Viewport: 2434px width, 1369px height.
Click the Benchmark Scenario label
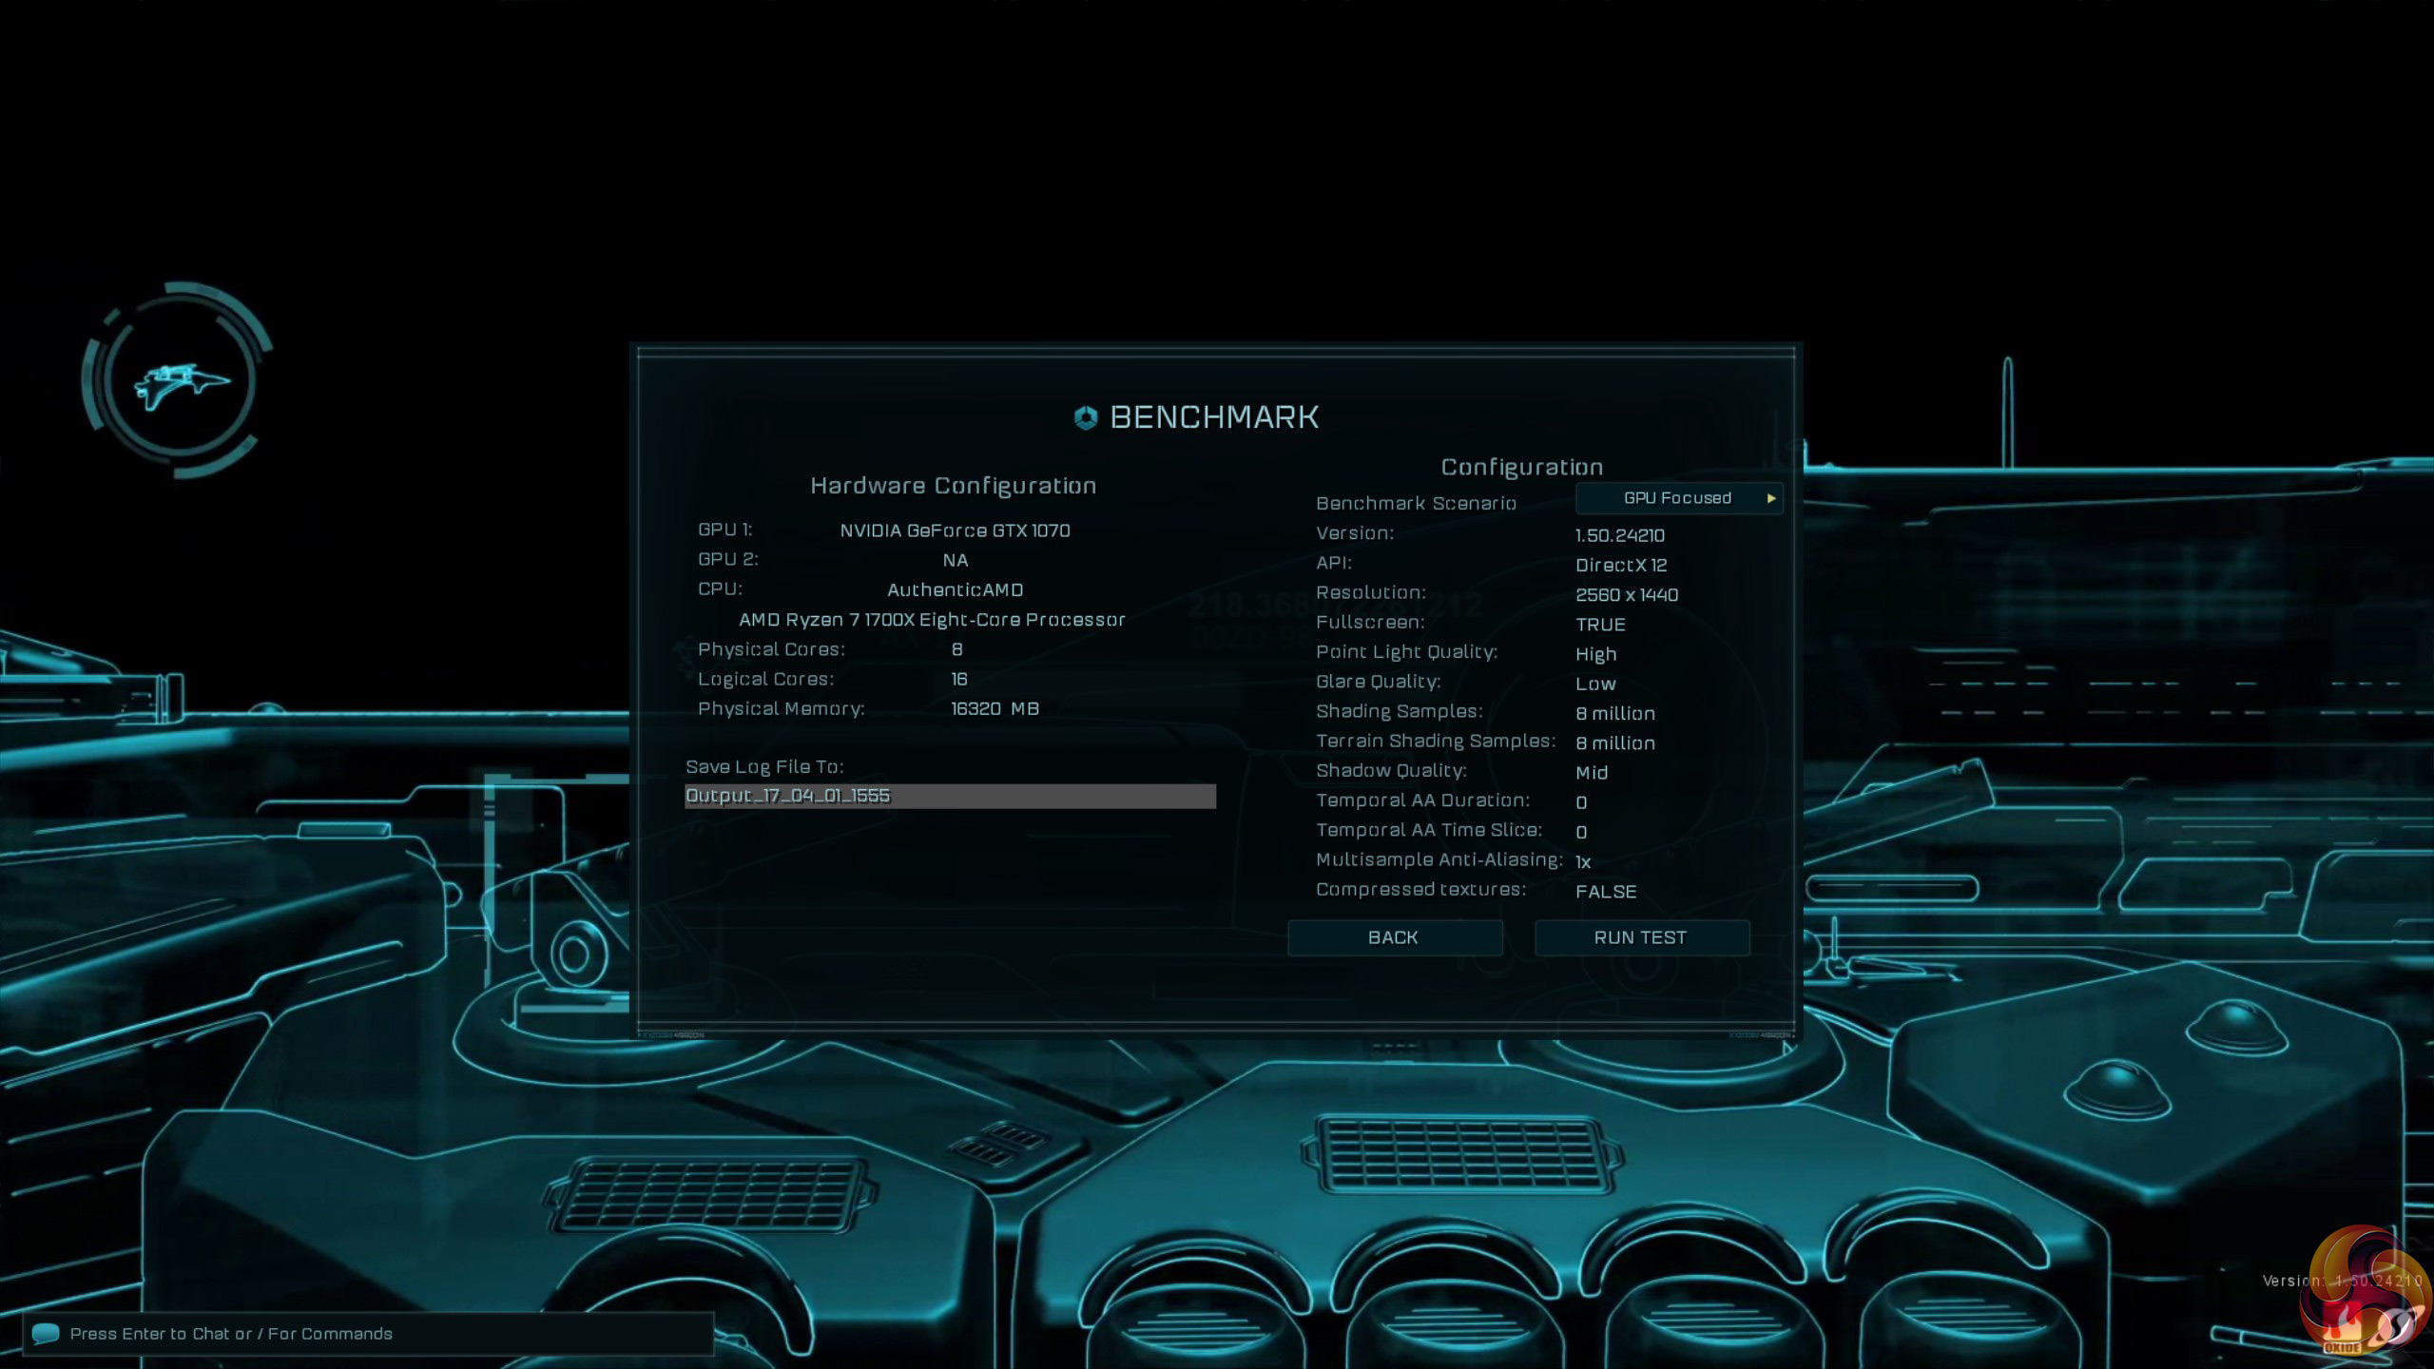pyautogui.click(x=1416, y=503)
